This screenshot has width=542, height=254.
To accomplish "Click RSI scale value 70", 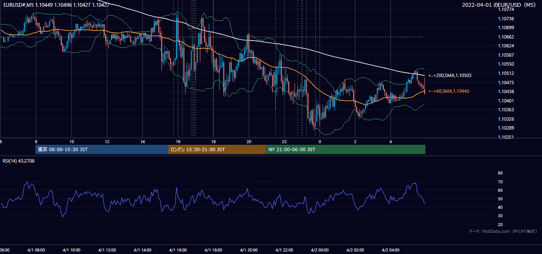I will [500, 182].
